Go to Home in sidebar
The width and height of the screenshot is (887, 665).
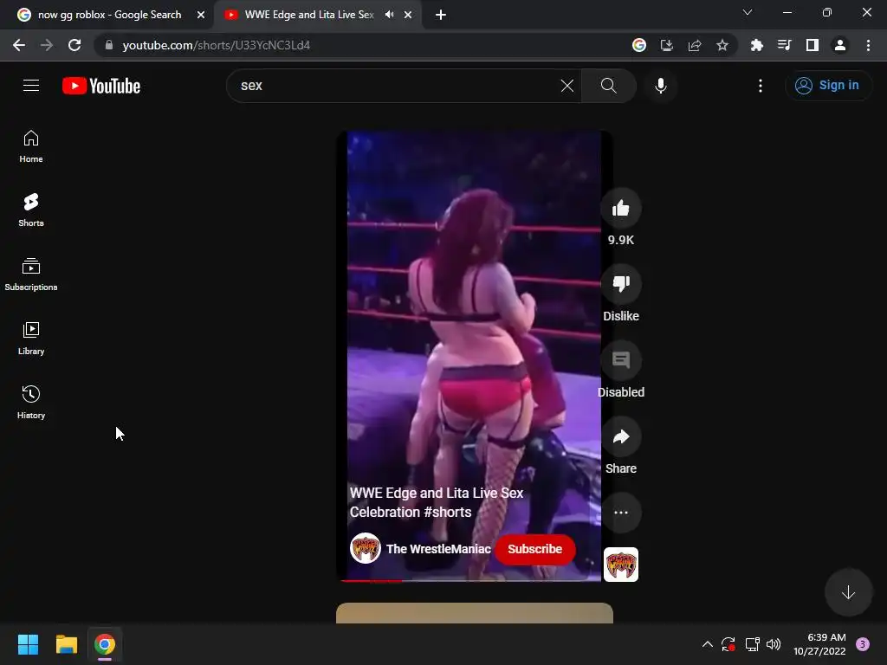31,146
